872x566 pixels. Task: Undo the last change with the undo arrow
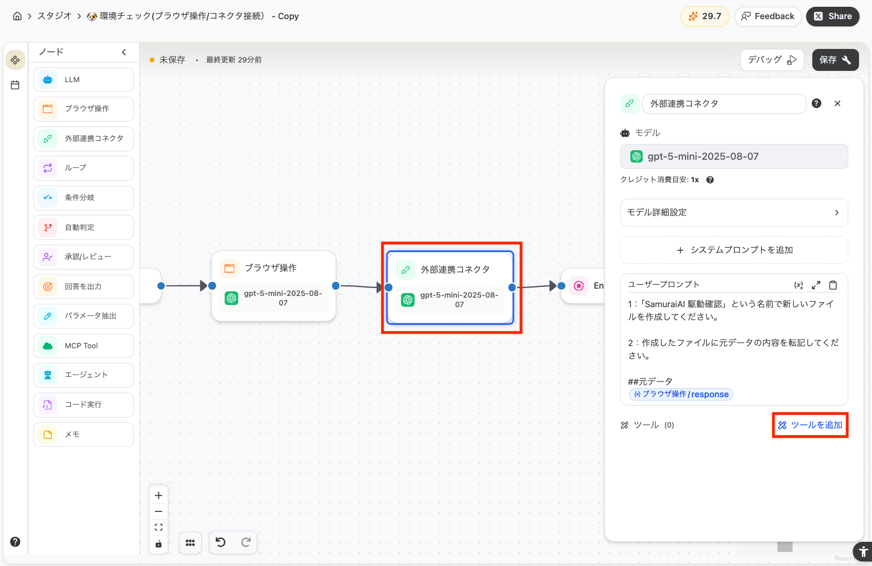point(220,542)
